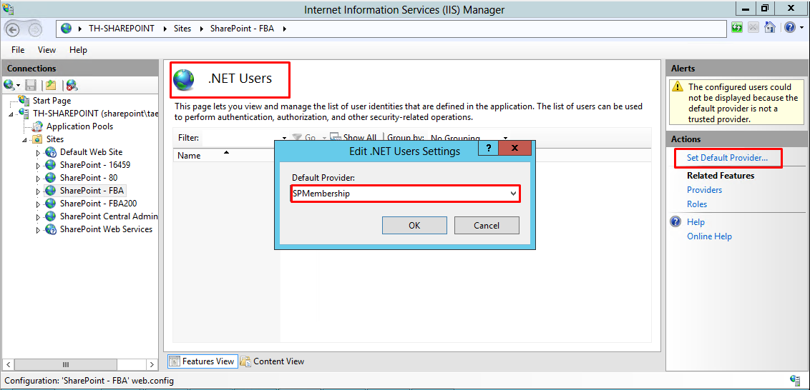Collapse the Sites node
This screenshot has height=390, width=810.
[24, 140]
